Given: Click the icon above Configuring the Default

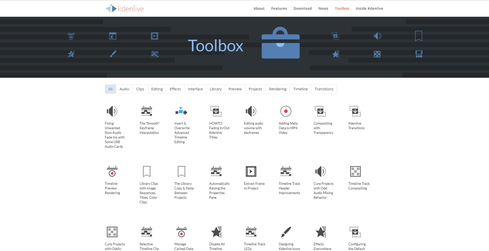Looking at the screenshot, I should 355,232.
